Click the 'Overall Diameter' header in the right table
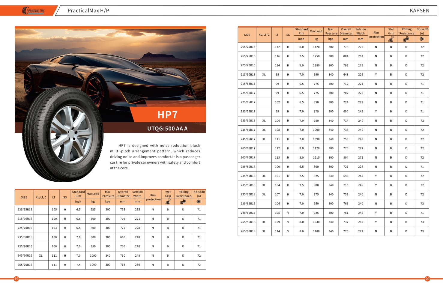Viewport: 443px width, 286px height. (x=346, y=31)
